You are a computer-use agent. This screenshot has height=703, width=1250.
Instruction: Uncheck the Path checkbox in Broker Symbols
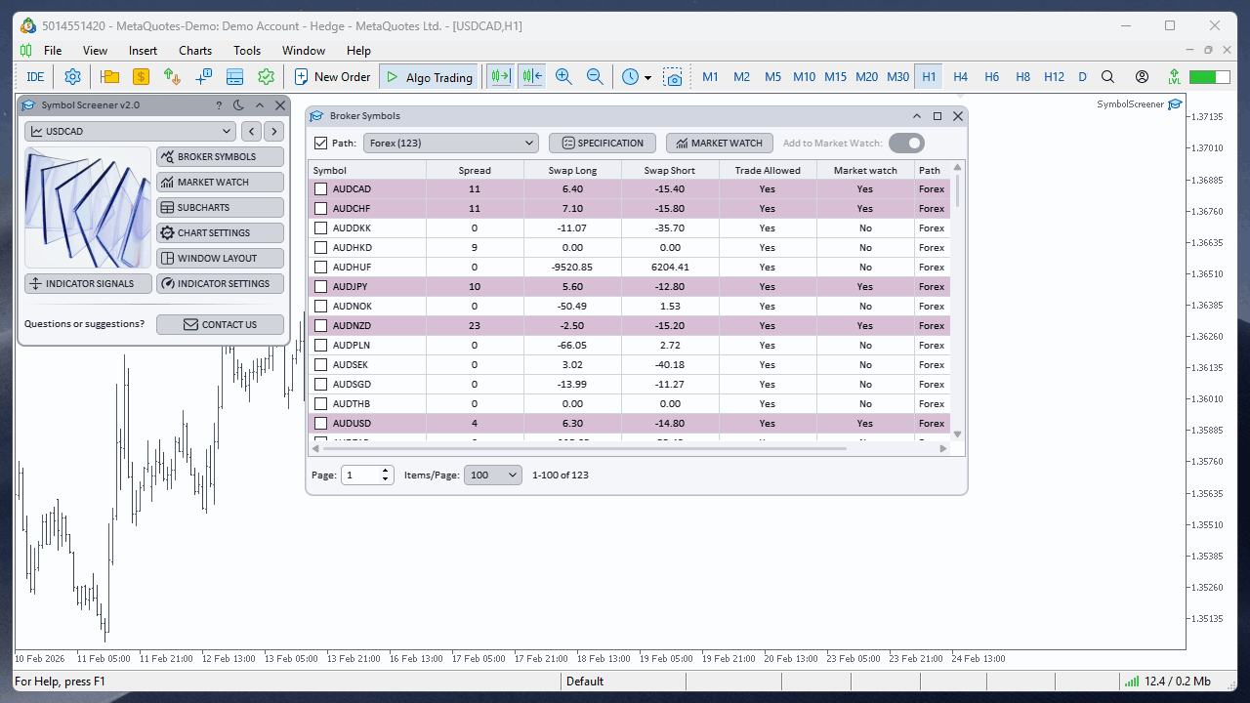(321, 143)
